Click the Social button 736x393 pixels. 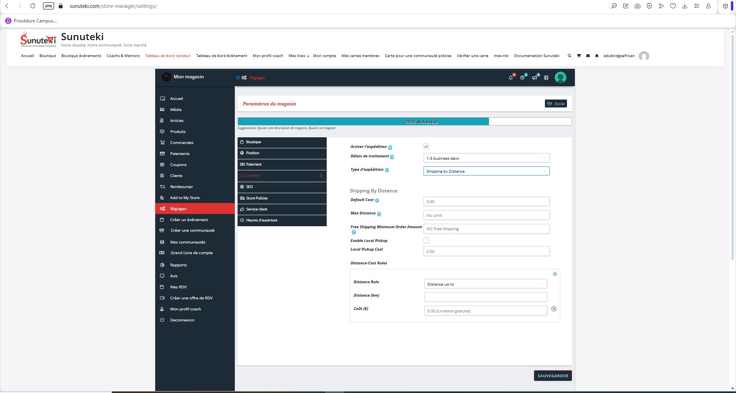[556, 104]
